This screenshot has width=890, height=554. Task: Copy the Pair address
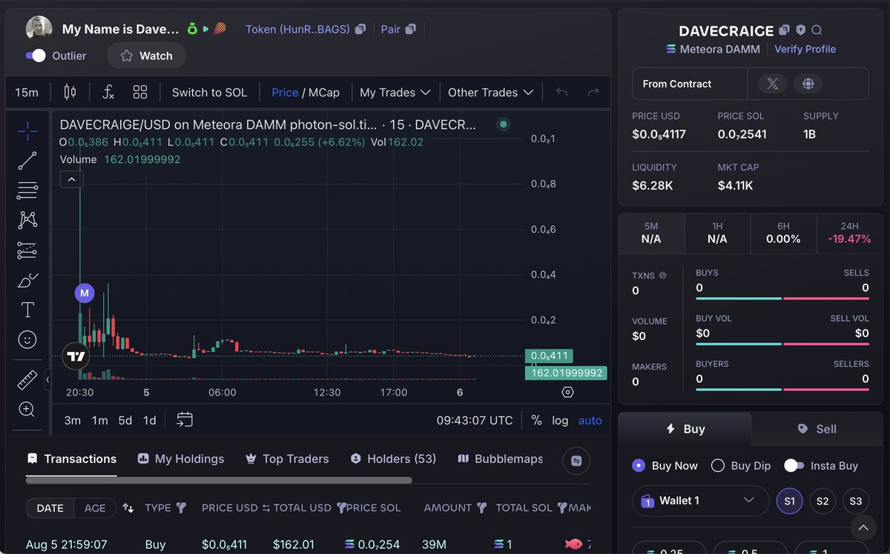[x=410, y=29]
